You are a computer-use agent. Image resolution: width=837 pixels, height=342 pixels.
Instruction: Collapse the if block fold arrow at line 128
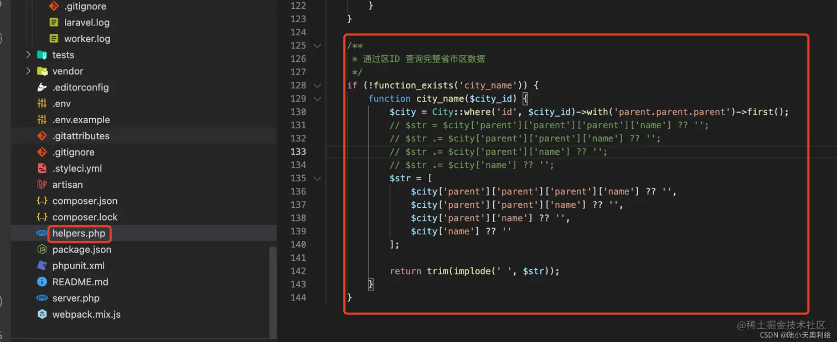click(317, 85)
